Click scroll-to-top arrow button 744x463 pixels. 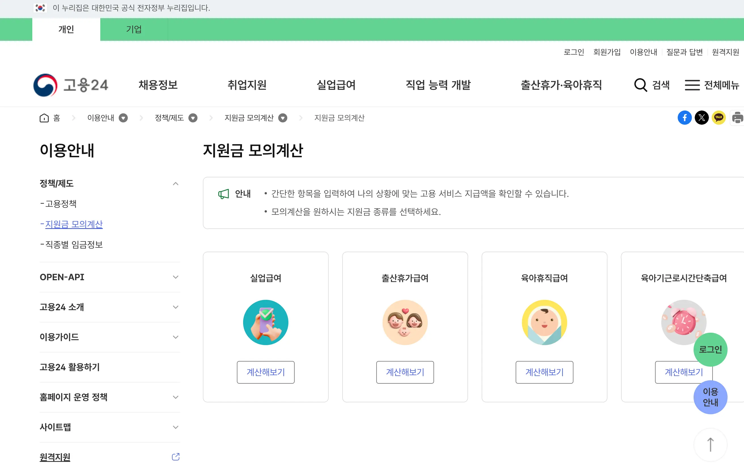[710, 444]
